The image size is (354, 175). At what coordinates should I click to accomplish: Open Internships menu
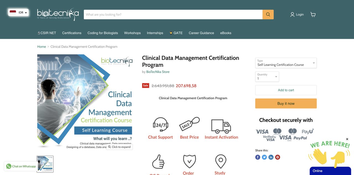click(155, 33)
